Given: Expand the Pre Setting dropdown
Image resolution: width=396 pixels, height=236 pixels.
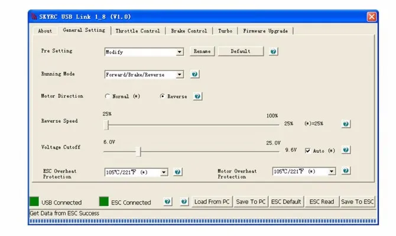Looking at the screenshot, I should pyautogui.click(x=179, y=52).
